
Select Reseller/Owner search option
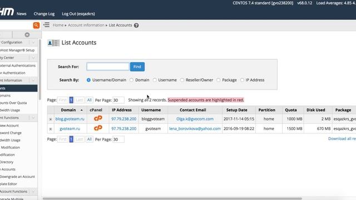click(182, 80)
